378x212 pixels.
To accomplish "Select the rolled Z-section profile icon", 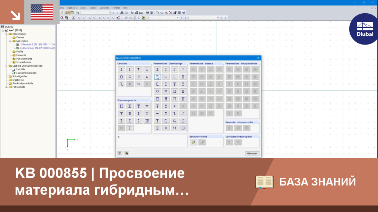I will coord(121,84).
